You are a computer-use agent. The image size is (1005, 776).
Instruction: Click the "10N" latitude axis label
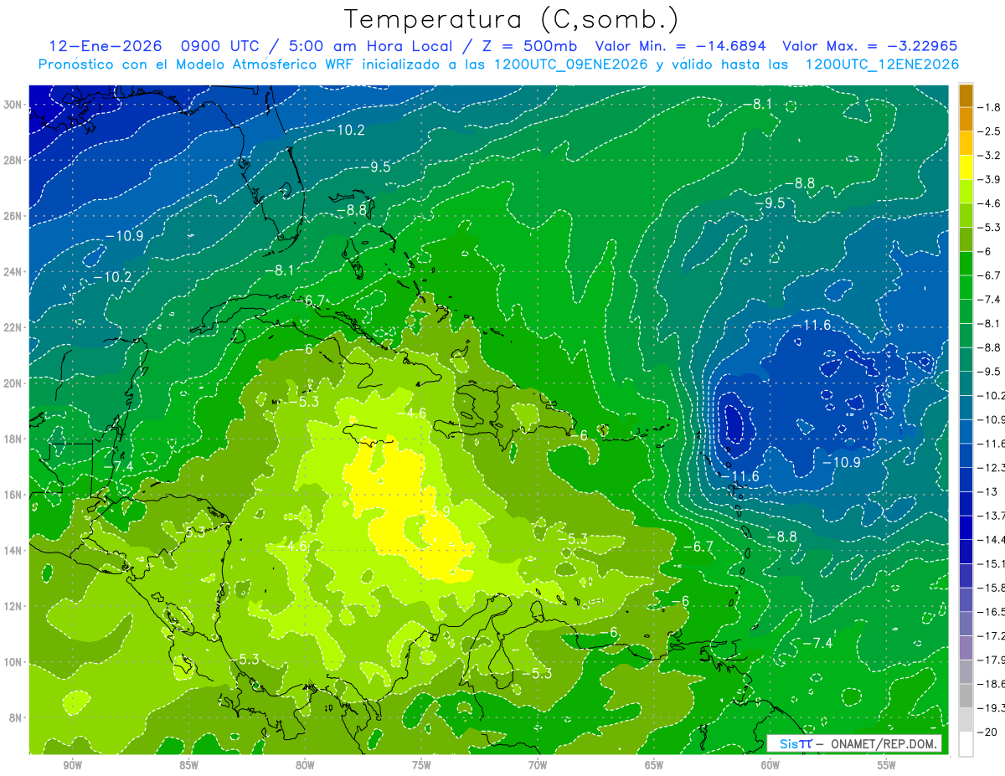(13, 662)
